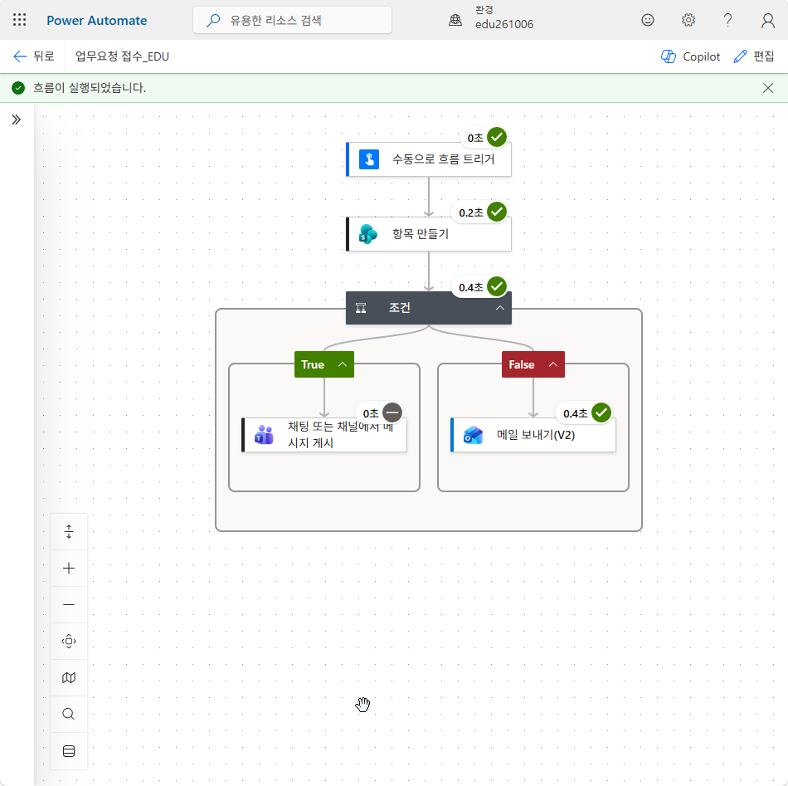Search the flow canvas

tap(69, 714)
